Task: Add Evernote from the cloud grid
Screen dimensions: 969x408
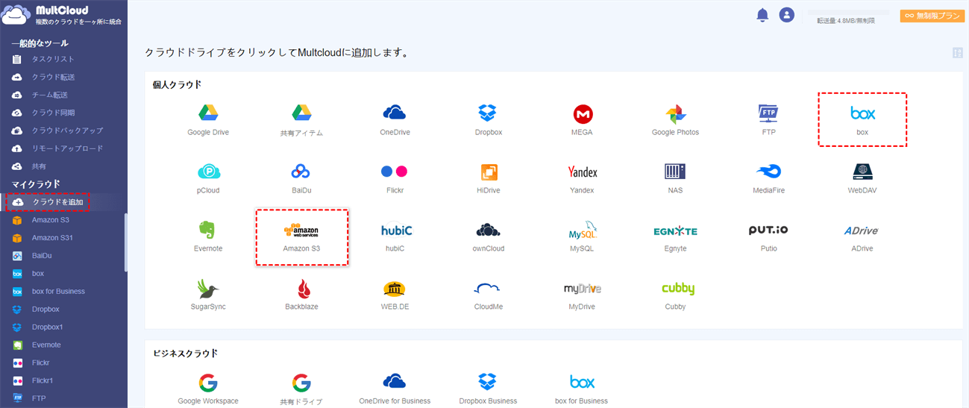Action: click(208, 236)
